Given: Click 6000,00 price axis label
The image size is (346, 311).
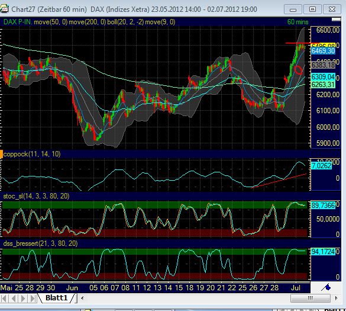Looking at the screenshot, I should [328, 127].
